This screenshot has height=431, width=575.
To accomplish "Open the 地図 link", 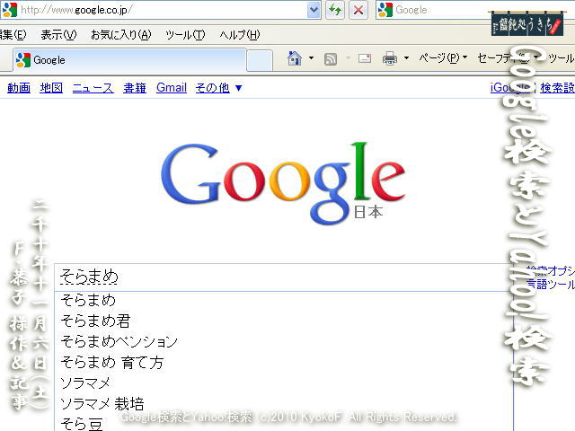I will point(51,88).
